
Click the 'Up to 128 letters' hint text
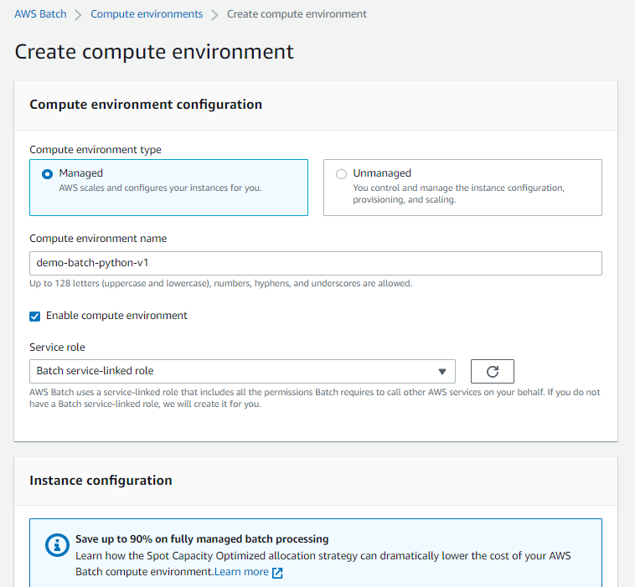tap(220, 283)
